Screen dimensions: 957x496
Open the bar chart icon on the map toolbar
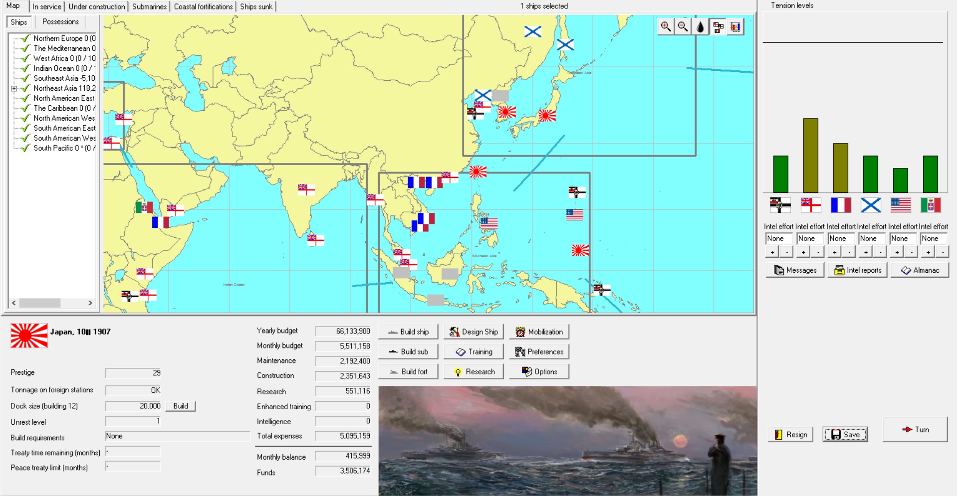coord(735,27)
